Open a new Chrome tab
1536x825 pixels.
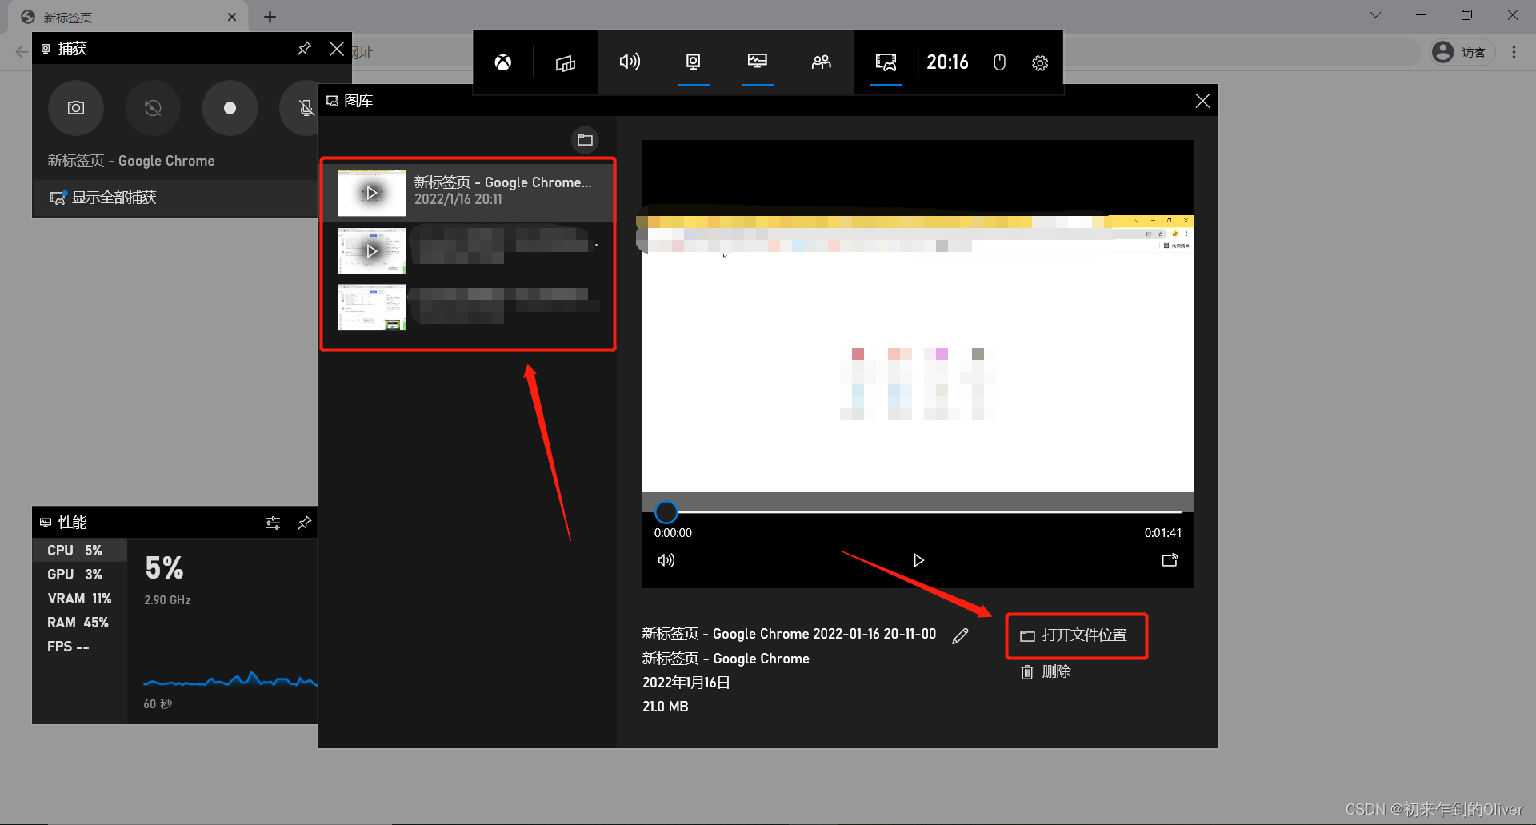click(x=270, y=17)
